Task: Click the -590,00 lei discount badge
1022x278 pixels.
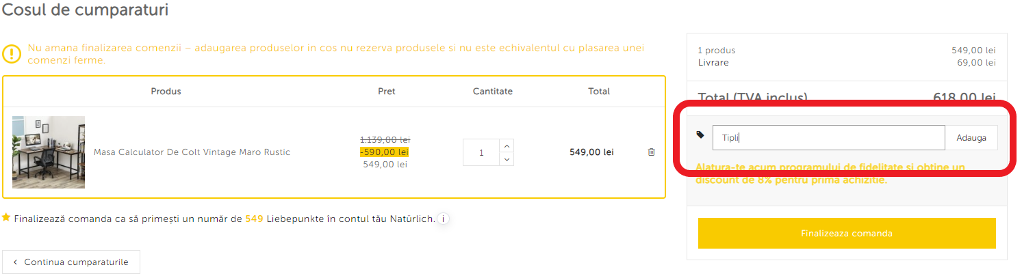Action: [384, 152]
